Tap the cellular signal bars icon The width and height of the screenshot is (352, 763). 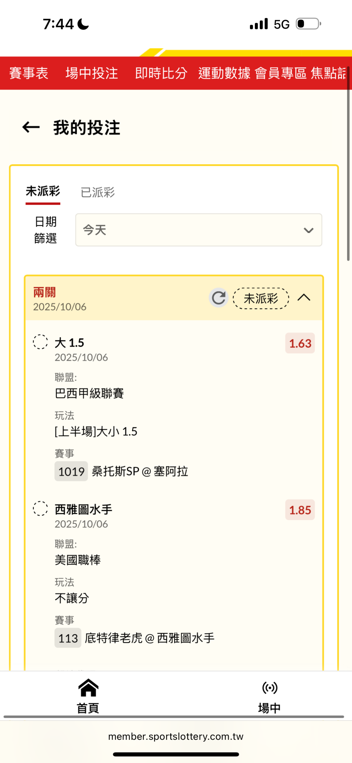point(259,24)
